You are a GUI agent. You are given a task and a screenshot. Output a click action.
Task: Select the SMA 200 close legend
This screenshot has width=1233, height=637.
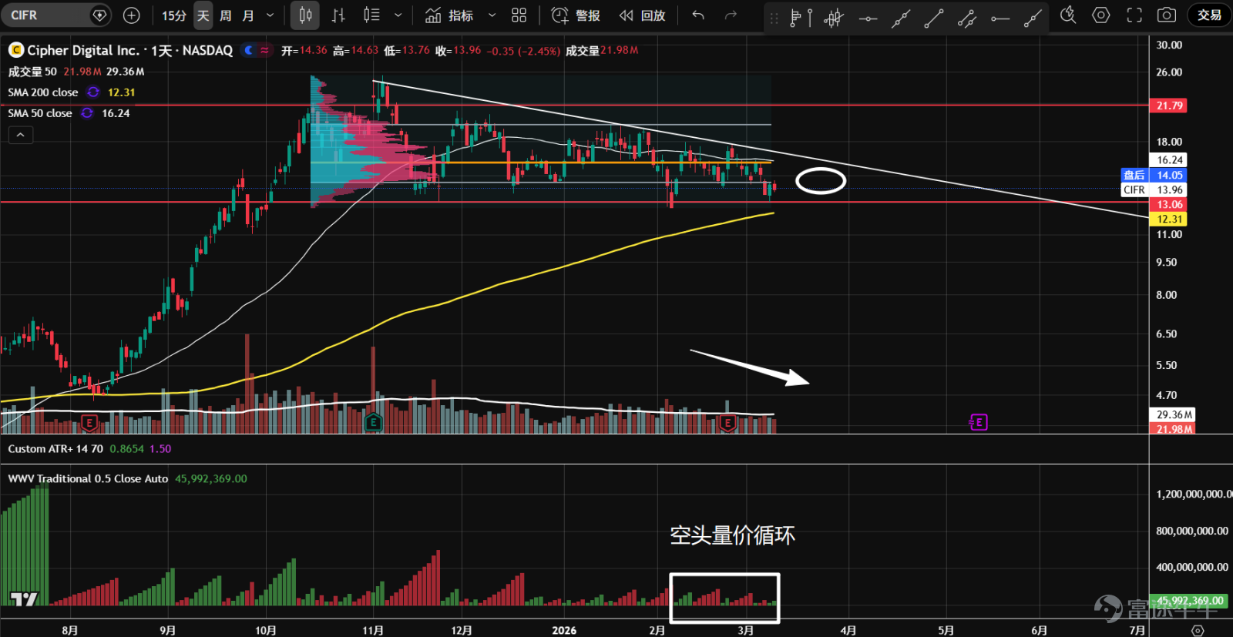pos(43,92)
